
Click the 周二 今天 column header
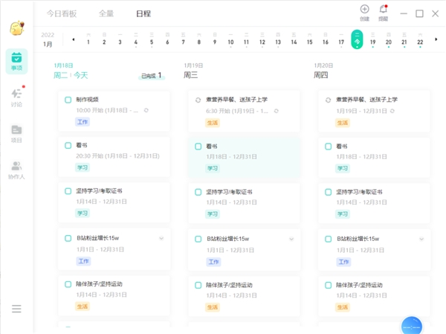(x=71, y=75)
